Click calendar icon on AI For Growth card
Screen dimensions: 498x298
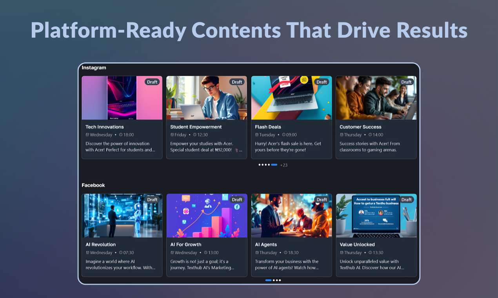172,253
